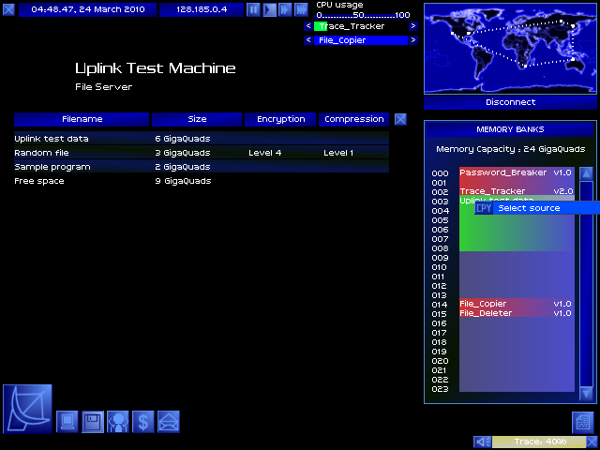Screen dimensions: 600x450
Task: Open the hardware computer icon
Action: [67, 422]
